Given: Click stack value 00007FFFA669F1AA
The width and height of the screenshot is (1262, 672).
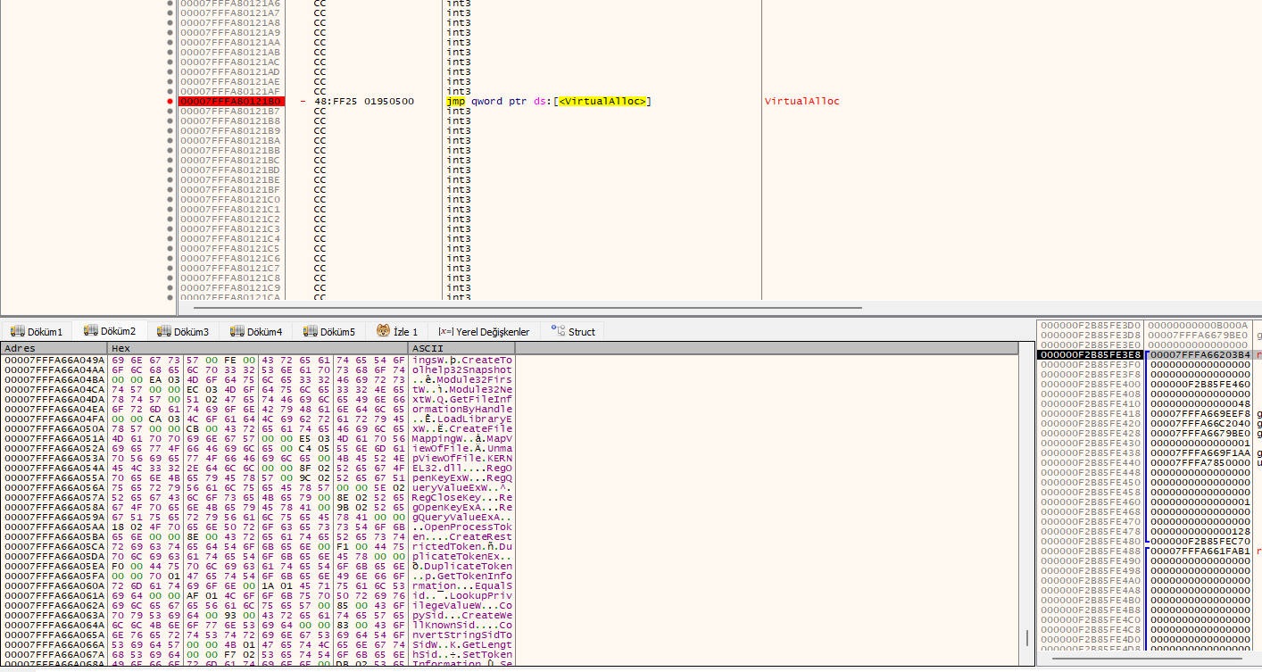Looking at the screenshot, I should click(1200, 453).
